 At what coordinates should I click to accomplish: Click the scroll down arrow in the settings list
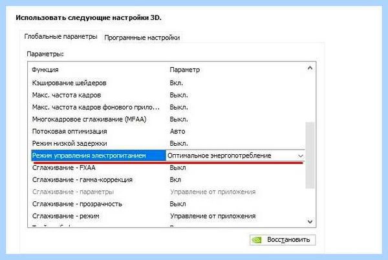pos(310,221)
